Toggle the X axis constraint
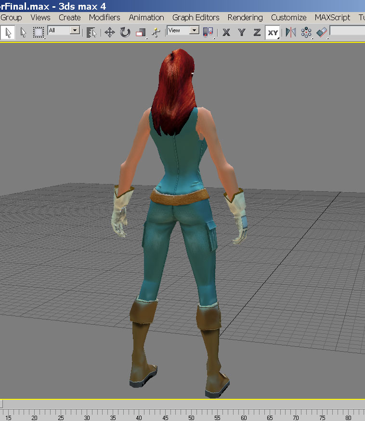The image size is (365, 421). (x=226, y=32)
